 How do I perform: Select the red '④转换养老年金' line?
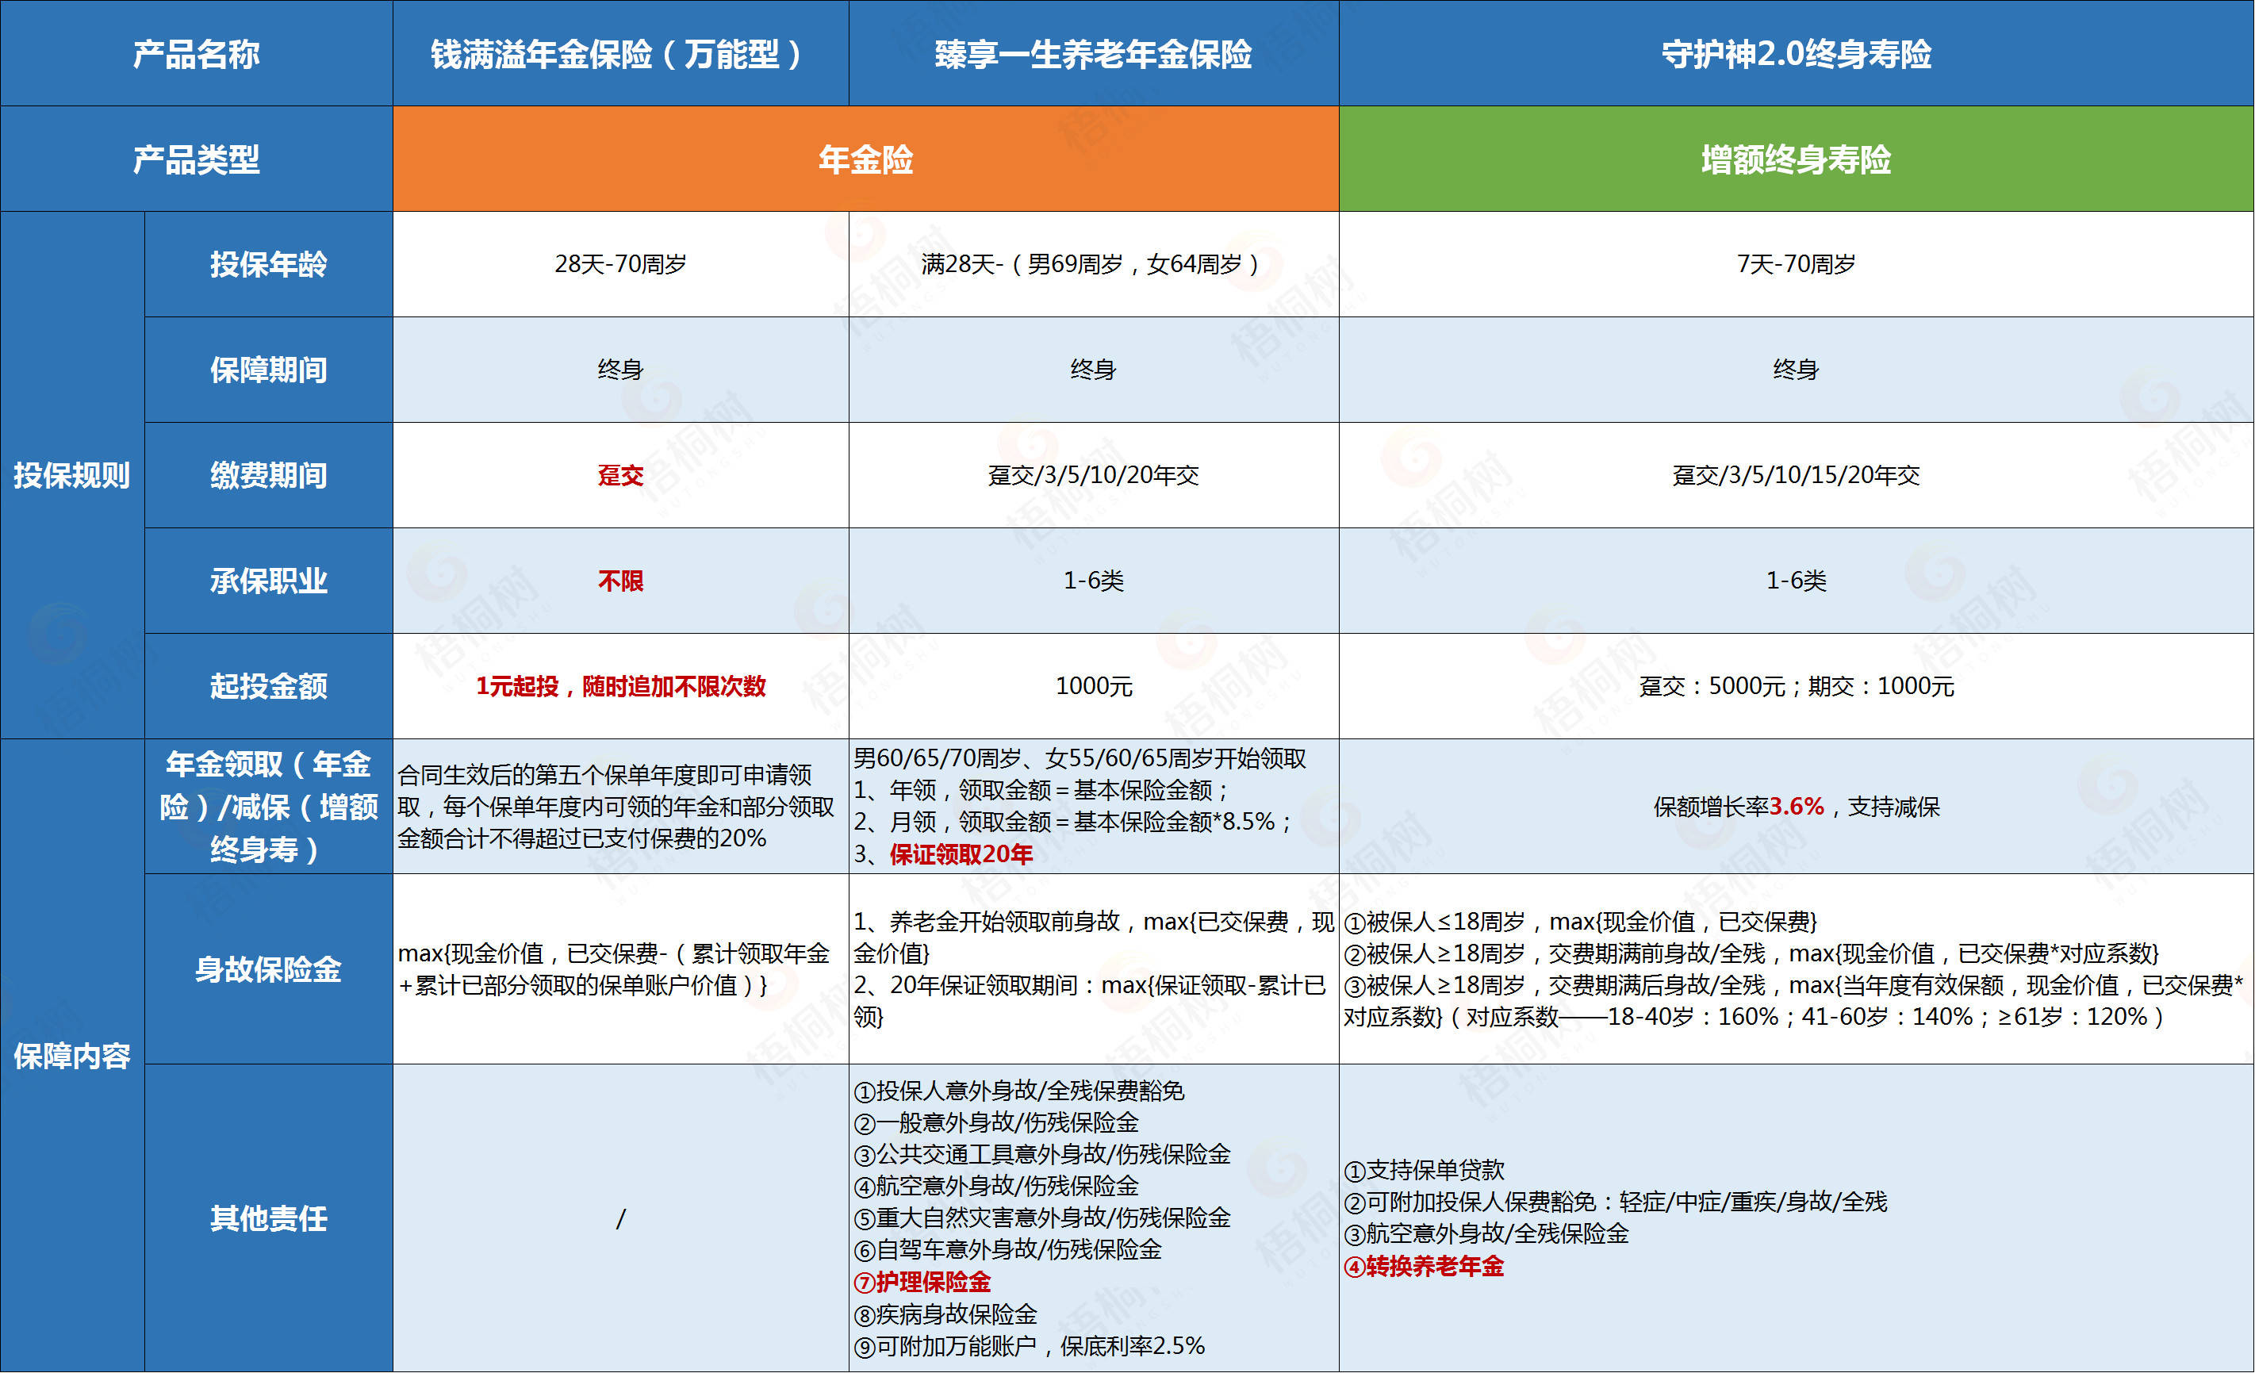(x=1424, y=1267)
